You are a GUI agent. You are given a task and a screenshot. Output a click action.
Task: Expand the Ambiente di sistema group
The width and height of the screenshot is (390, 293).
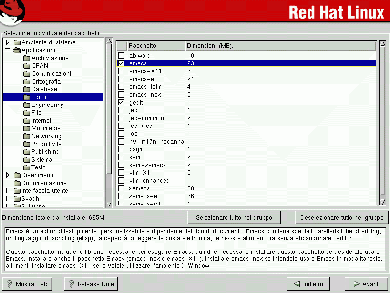click(x=8, y=42)
